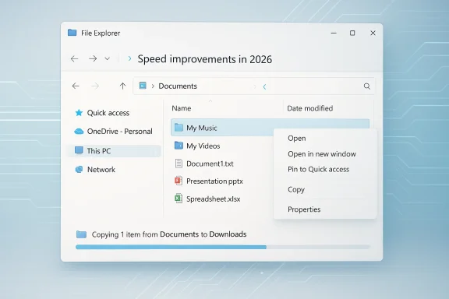The width and height of the screenshot is (449, 299).
Task: Click inside the address bar field
Action: (x=254, y=86)
